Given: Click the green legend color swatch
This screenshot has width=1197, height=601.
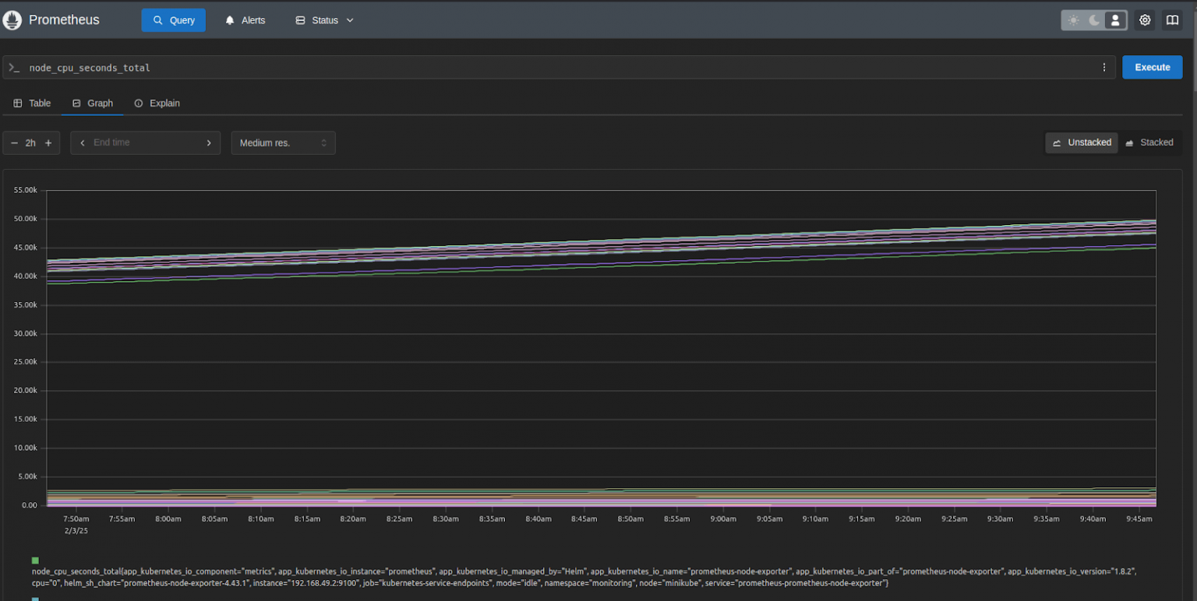Looking at the screenshot, I should coord(34,560).
